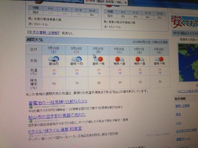This screenshot has width=198, height=148.
Task: Close the 中予(松山)の天気 browser tab
Action: [125, 2]
